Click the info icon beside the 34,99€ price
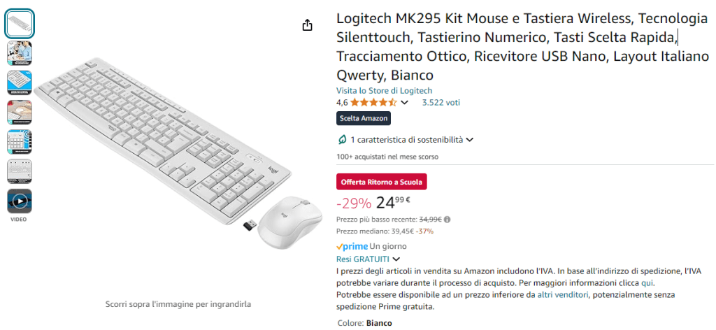This screenshot has height=330, width=716. [x=447, y=219]
